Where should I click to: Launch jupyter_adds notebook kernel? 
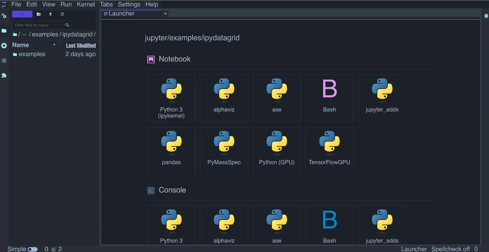382,98
